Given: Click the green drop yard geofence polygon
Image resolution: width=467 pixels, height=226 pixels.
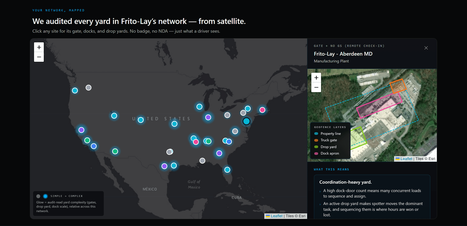Looking at the screenshot, I should pyautogui.click(x=359, y=138).
